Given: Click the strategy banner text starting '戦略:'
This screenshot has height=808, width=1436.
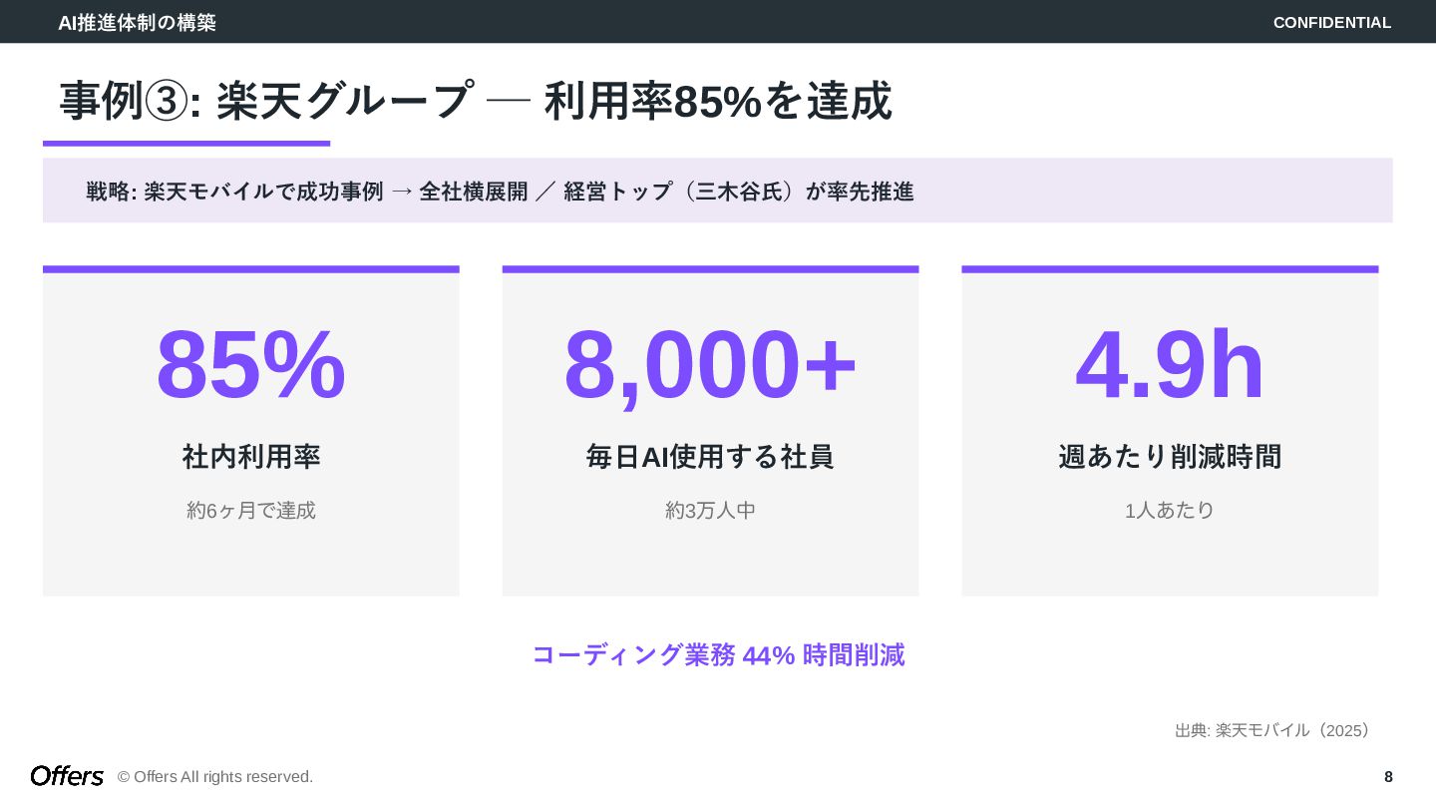Looking at the screenshot, I should pyautogui.click(x=500, y=191).
